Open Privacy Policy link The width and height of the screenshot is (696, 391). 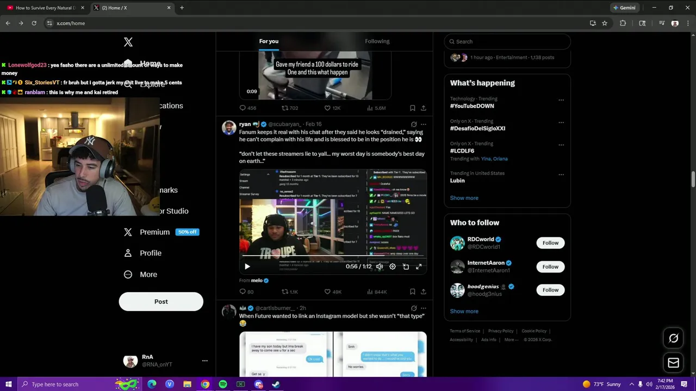(501, 331)
